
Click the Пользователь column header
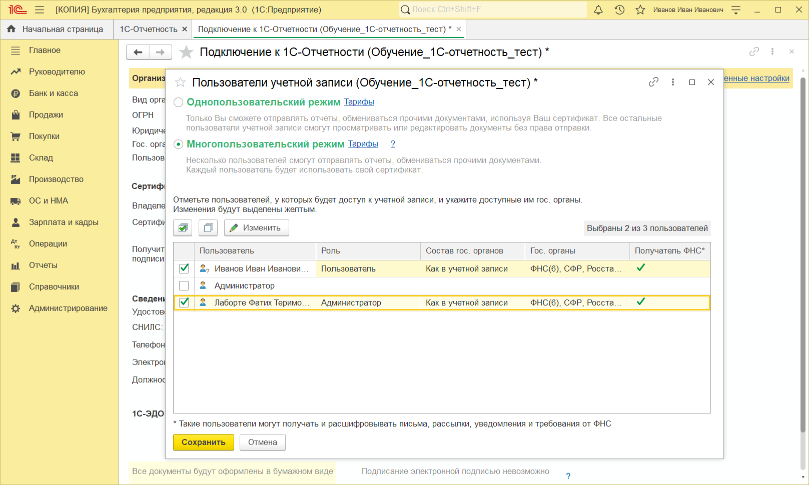pos(255,251)
